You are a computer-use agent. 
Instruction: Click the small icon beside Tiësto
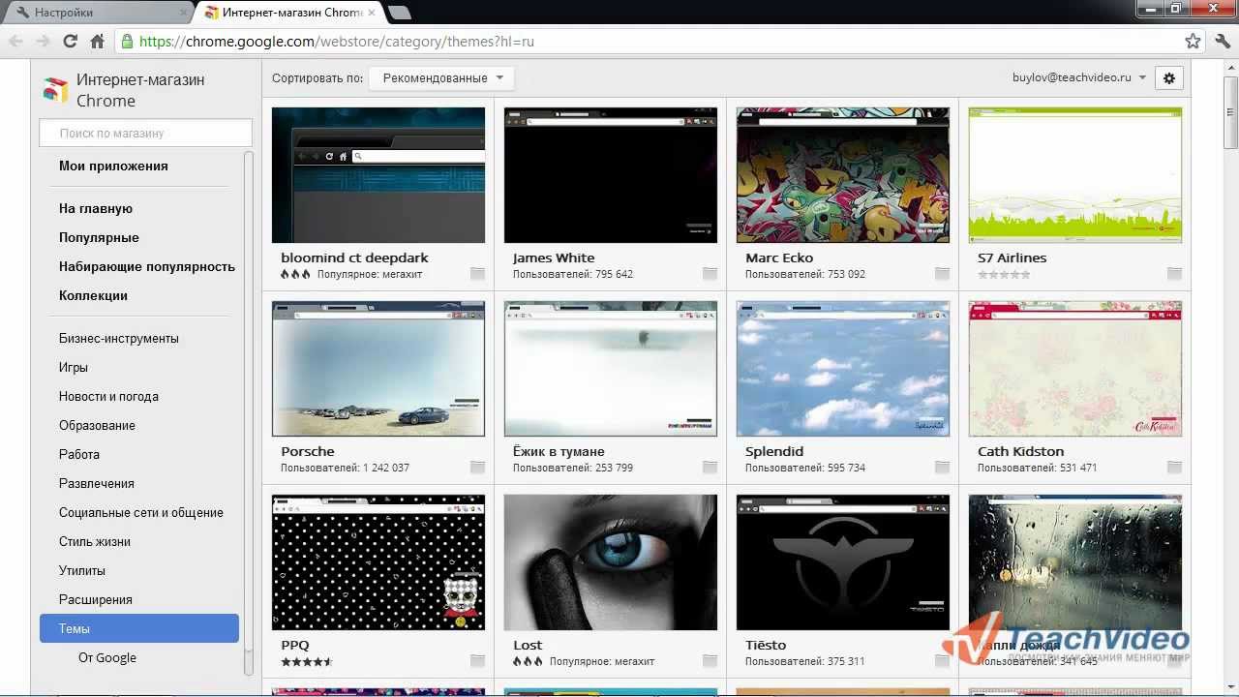[x=942, y=661]
